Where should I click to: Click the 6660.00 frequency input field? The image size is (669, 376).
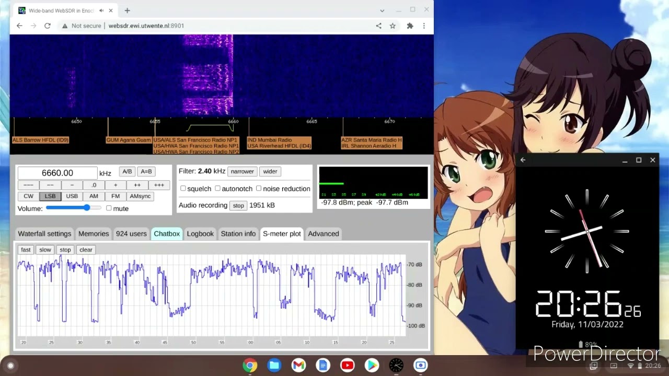pos(57,173)
